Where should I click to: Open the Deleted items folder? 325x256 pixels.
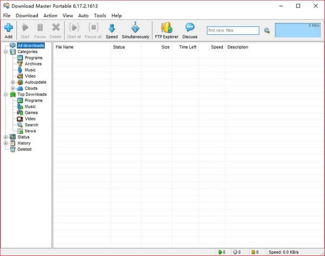pos(24,149)
